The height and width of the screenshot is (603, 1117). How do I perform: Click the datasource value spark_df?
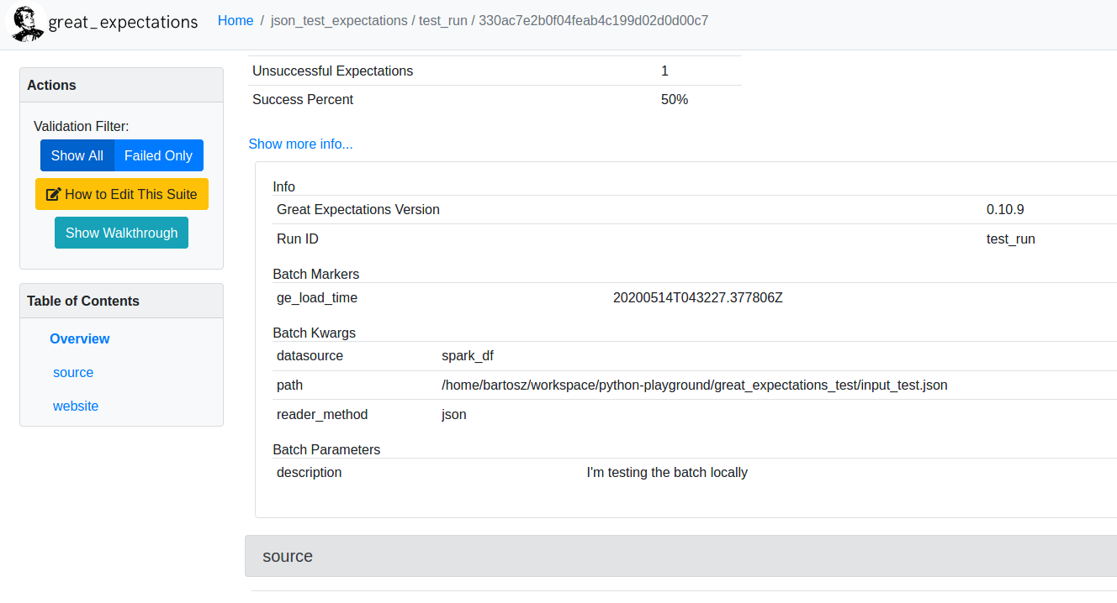coord(468,355)
